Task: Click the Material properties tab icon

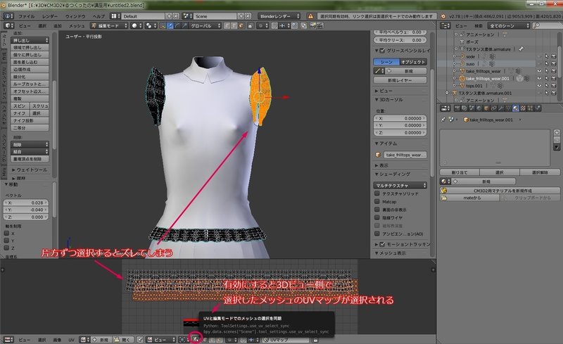Action: click(516, 108)
